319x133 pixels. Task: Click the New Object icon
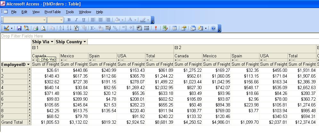point(200,28)
